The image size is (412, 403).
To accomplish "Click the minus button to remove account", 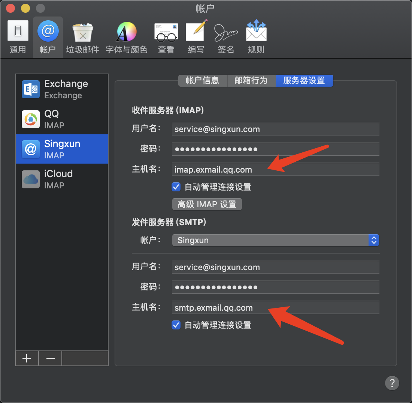I will [x=51, y=358].
